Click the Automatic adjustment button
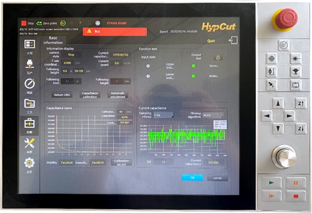 [x=118, y=95]
